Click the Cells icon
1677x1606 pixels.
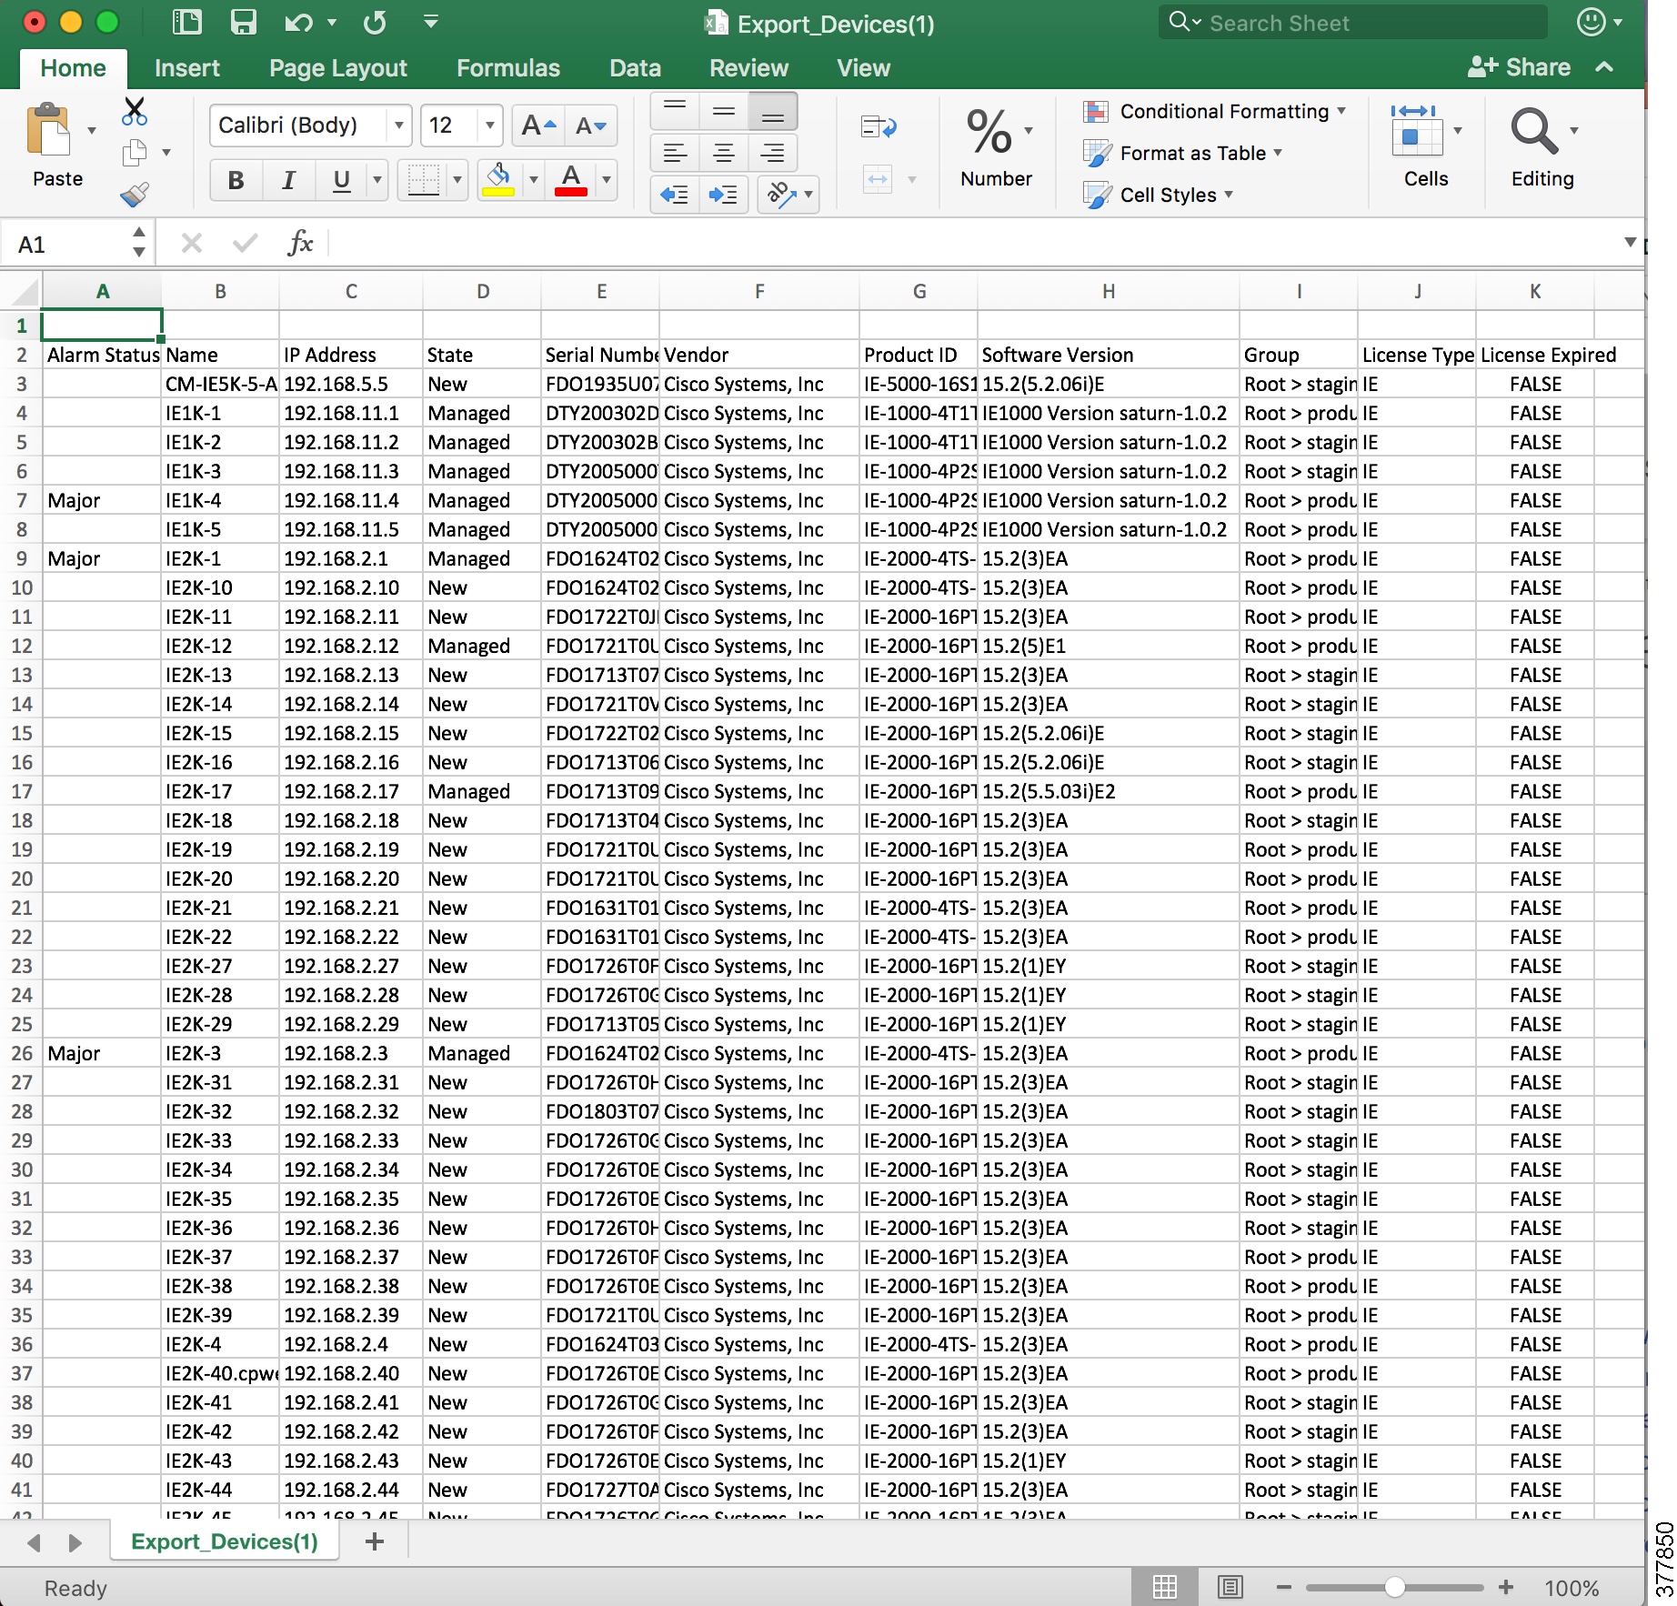tap(1416, 130)
